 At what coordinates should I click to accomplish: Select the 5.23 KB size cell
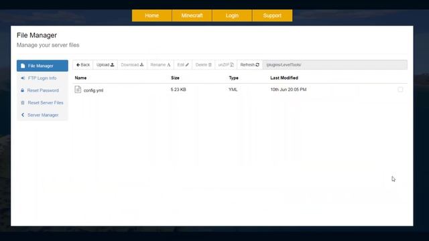178,90
